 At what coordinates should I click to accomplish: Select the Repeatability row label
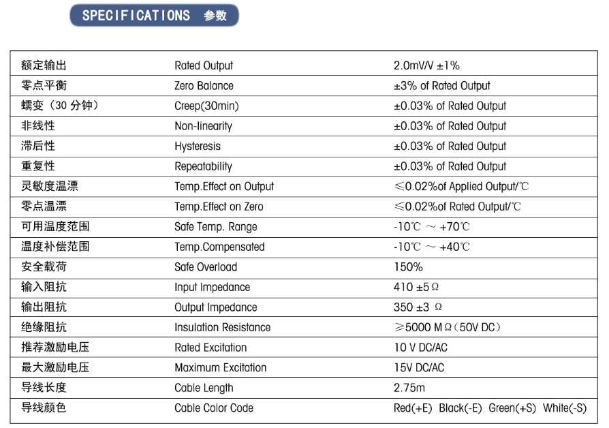tap(203, 166)
